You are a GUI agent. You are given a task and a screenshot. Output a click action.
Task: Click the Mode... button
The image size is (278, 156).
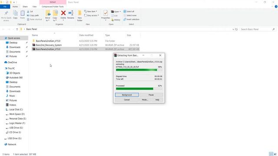(145, 100)
